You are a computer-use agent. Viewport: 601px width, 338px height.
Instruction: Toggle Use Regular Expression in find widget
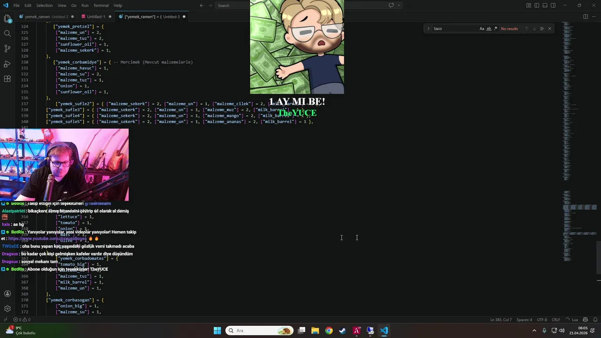point(495,29)
